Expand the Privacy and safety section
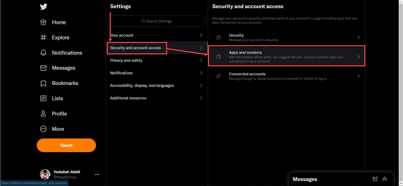Screen dimensions: 403x186 [x=201, y=60]
